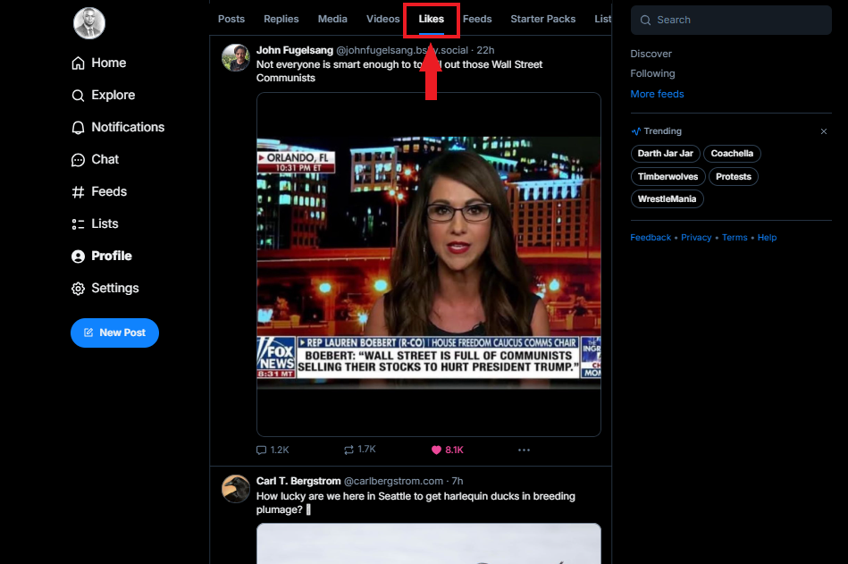
Task: Click the @carlbergstrom.com handle
Action: tap(393, 481)
